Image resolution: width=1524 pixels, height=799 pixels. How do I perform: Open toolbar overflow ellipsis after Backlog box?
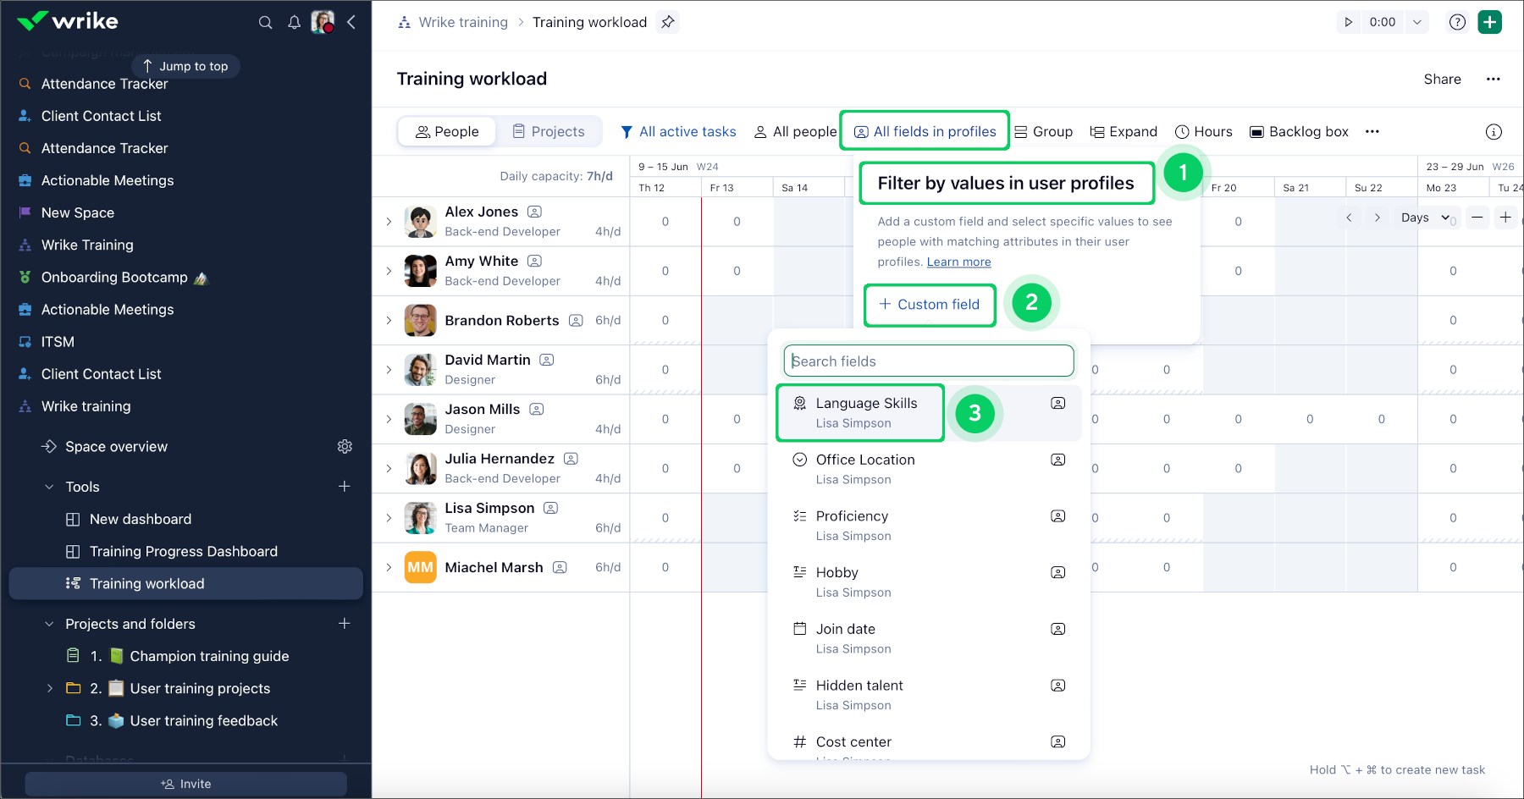coord(1372,131)
